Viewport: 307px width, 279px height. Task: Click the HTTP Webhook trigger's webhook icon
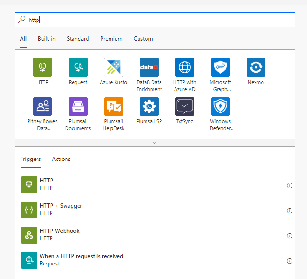pos(29,235)
